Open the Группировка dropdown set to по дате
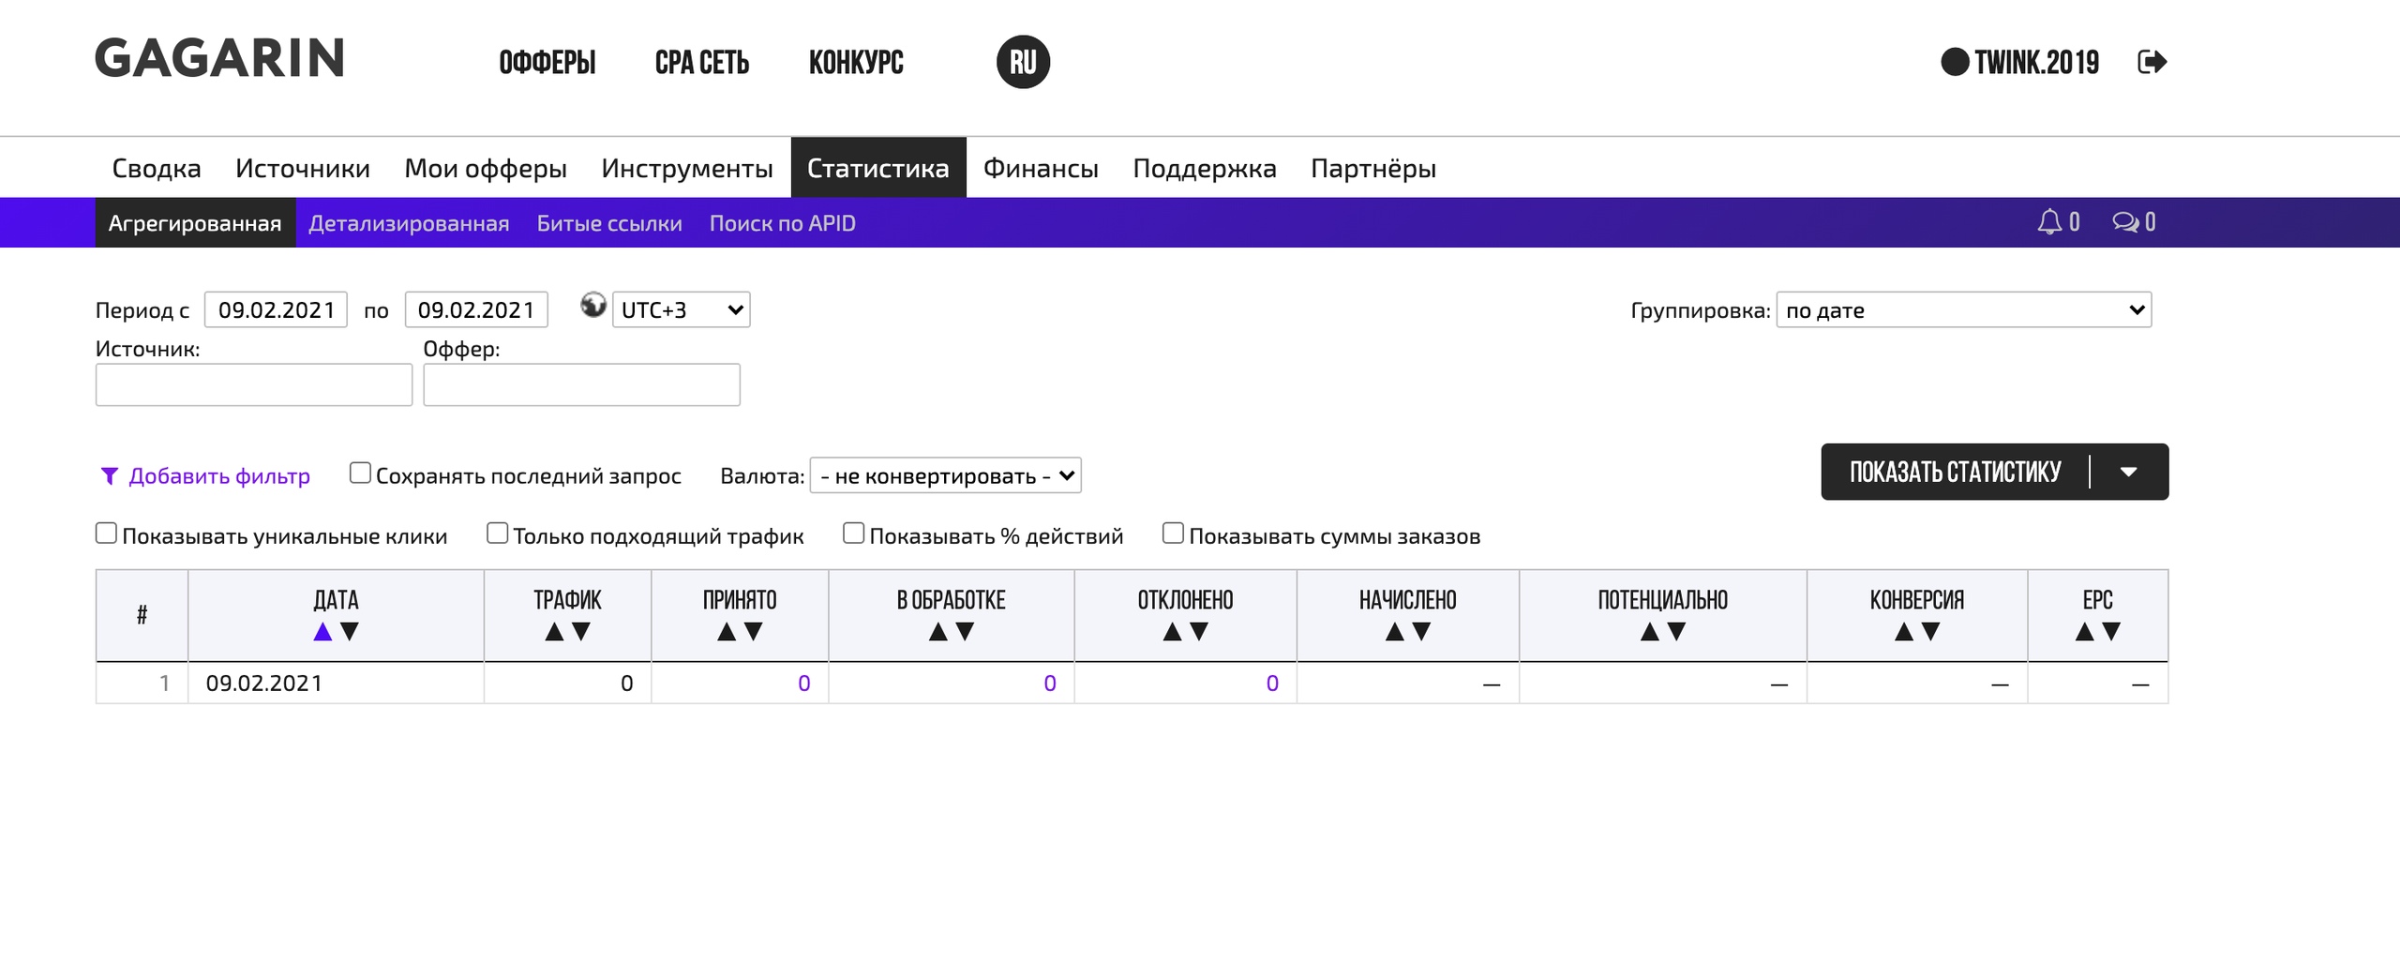 click(1963, 310)
